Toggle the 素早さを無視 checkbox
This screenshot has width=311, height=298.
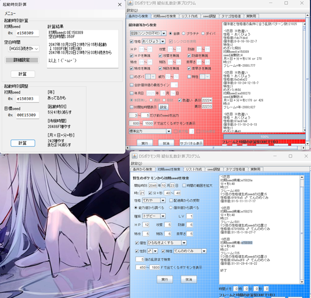point(189,68)
